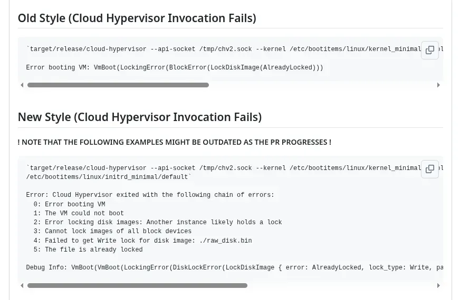Copy the New Style code block
460x300 pixels.
430,169
